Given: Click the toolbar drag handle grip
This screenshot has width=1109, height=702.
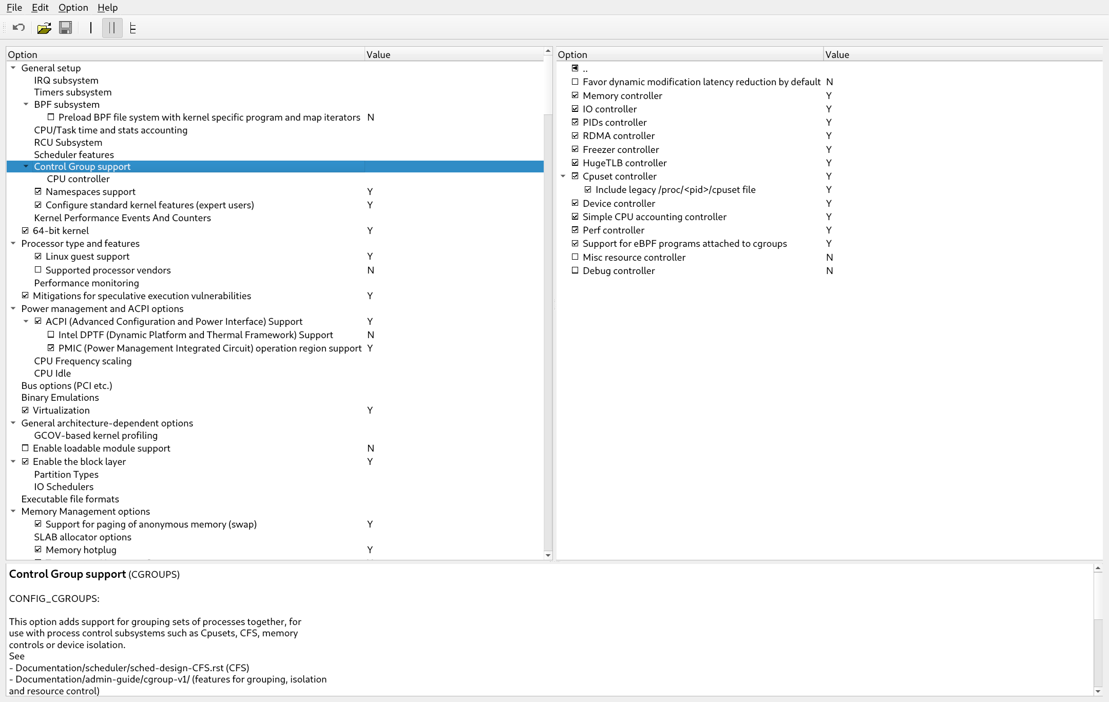Looking at the screenshot, I should pos(5,28).
